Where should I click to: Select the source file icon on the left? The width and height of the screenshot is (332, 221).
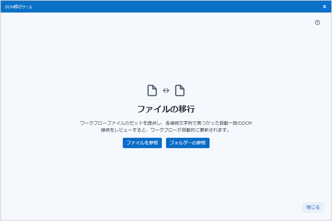click(152, 90)
